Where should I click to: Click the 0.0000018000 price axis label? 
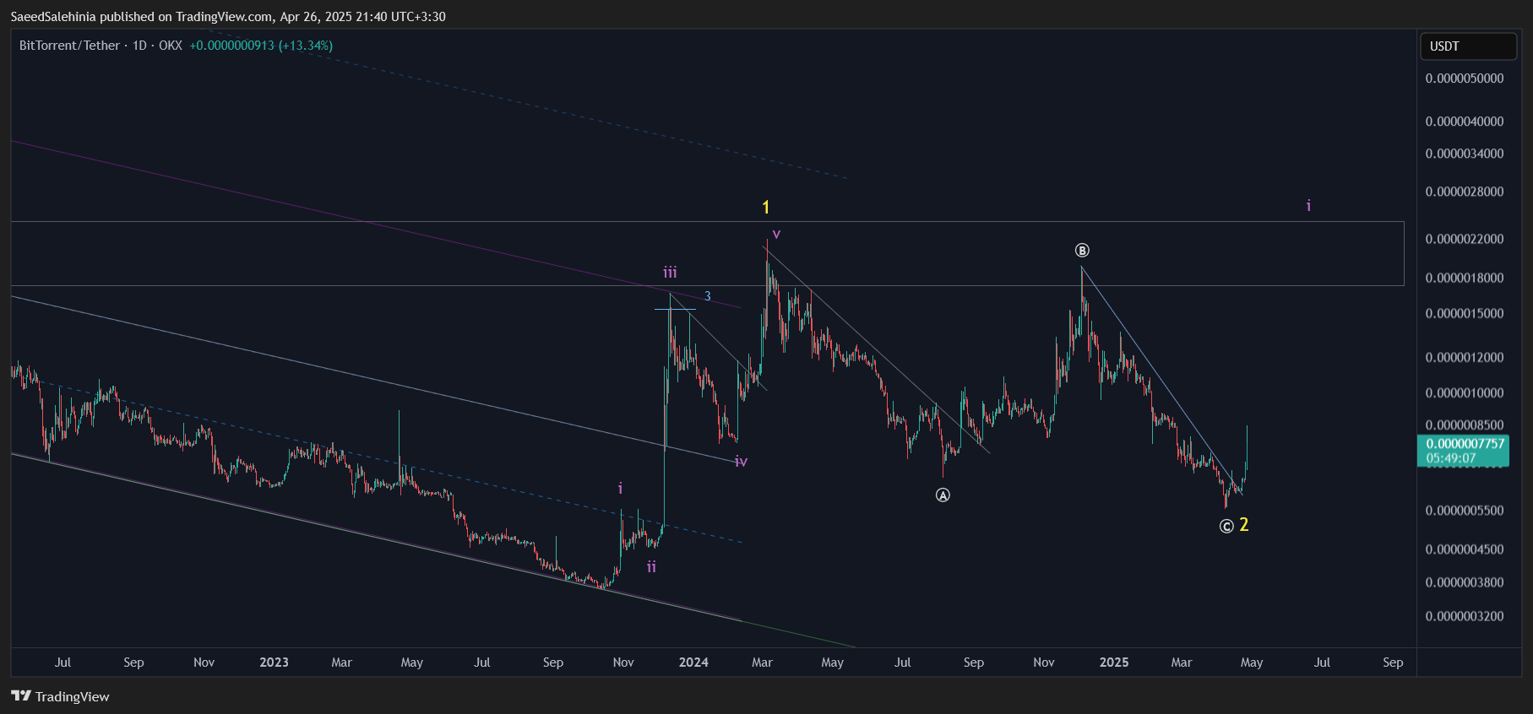click(1465, 278)
